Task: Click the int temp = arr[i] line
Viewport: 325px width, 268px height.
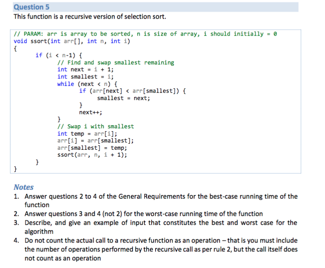Action: tap(87, 133)
